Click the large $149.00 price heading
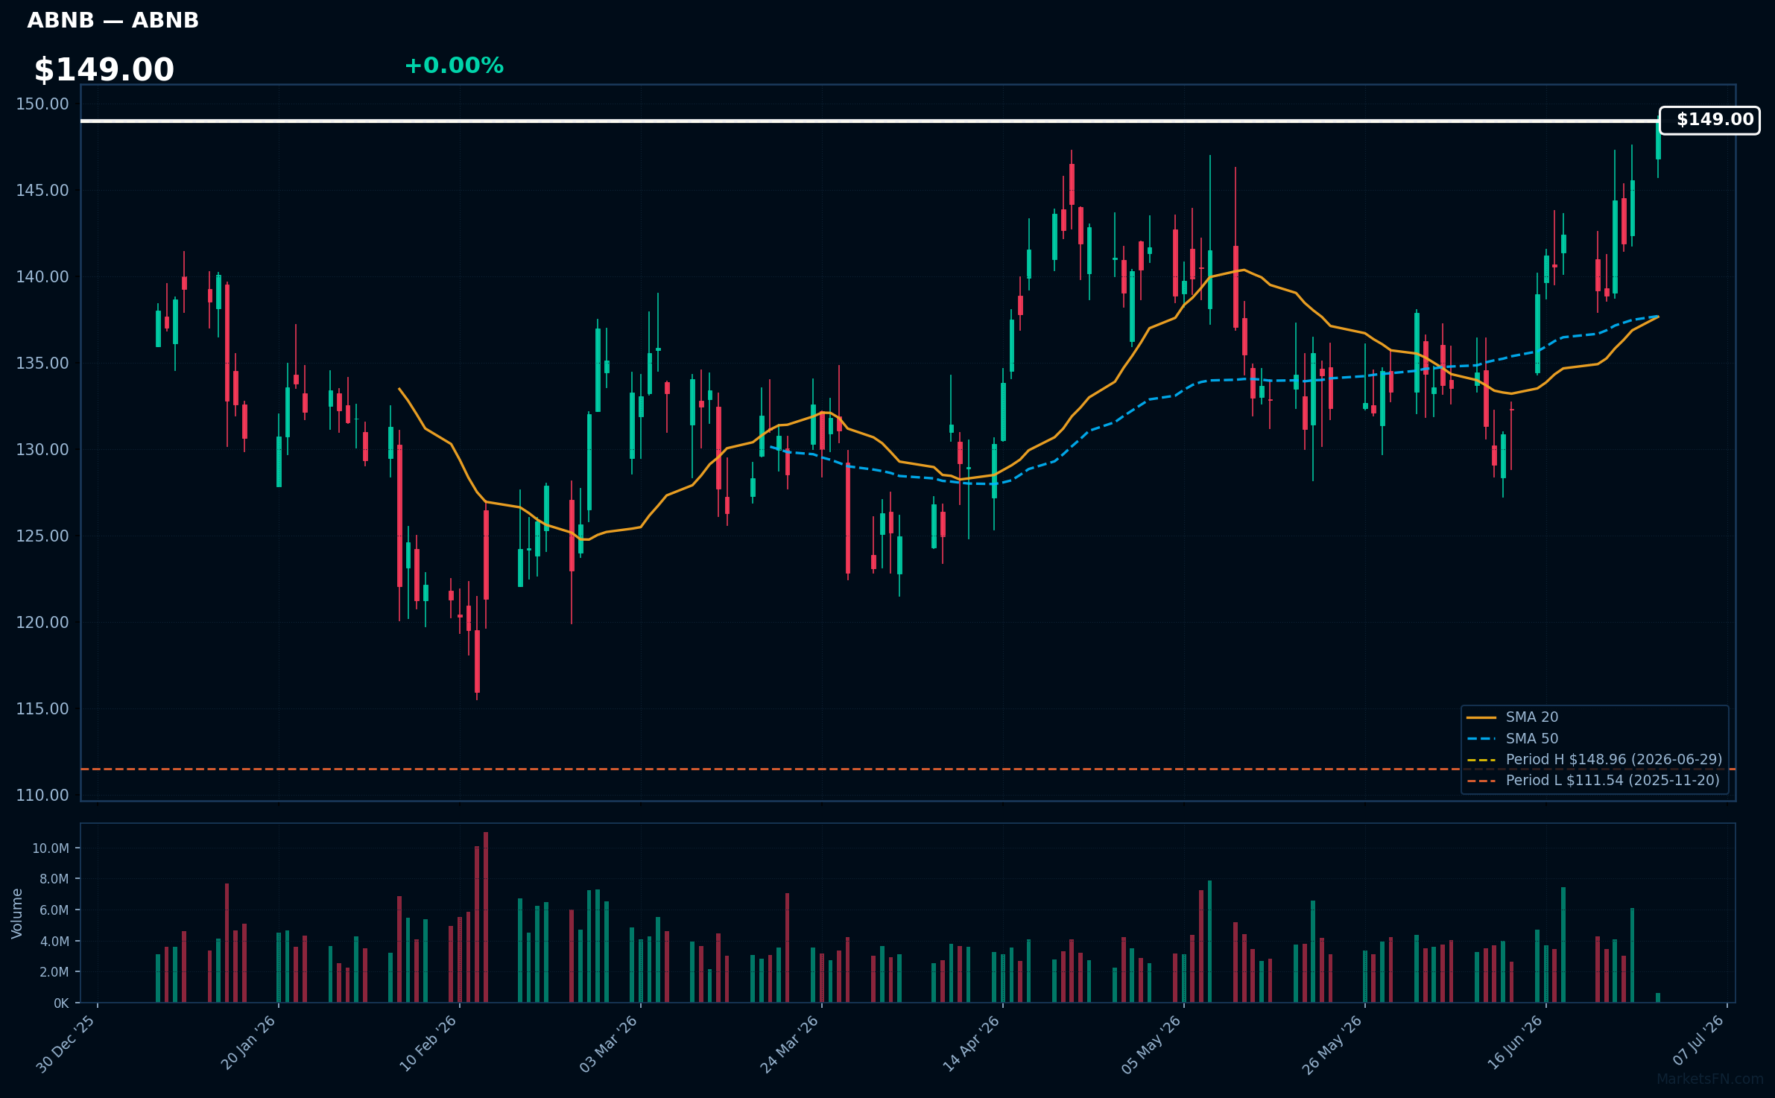The height and width of the screenshot is (1098, 1775). coord(104,70)
